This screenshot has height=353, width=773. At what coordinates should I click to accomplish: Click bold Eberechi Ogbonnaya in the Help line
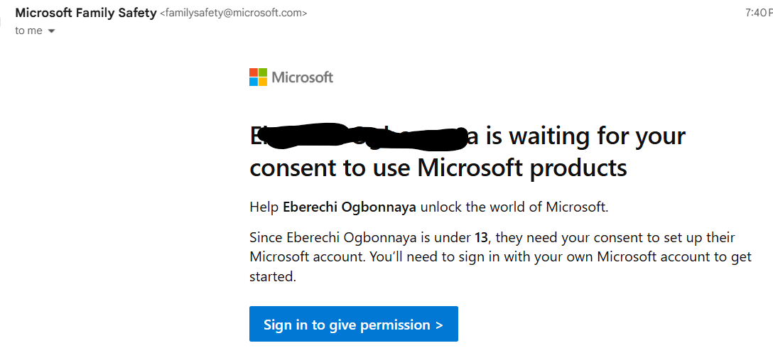pyautogui.click(x=350, y=207)
